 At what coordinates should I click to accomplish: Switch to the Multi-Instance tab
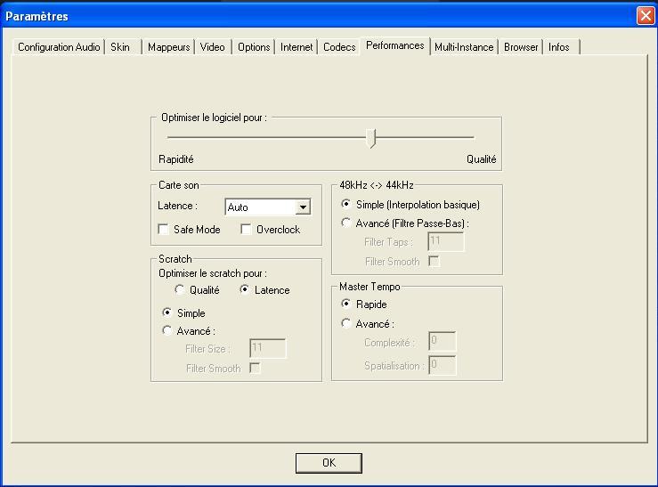464,47
